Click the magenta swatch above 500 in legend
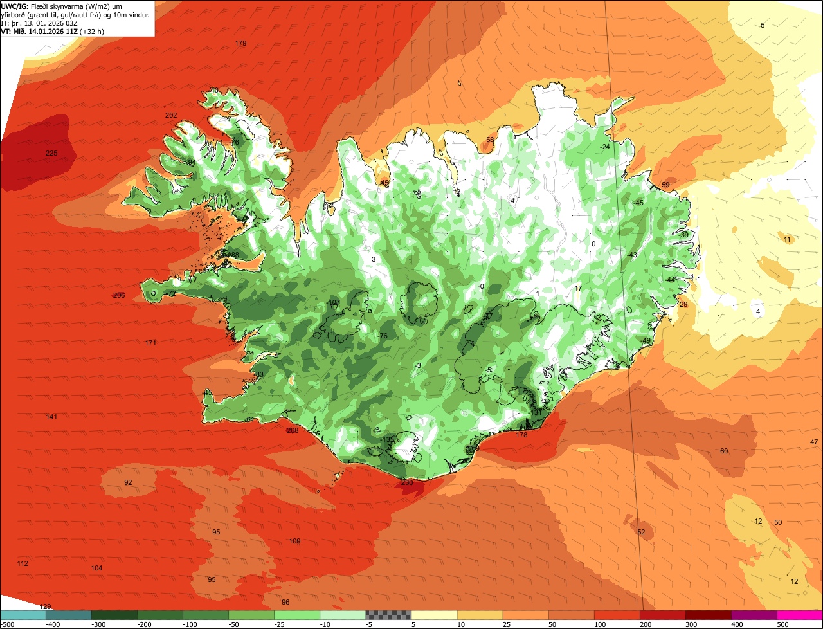 [x=800, y=615]
